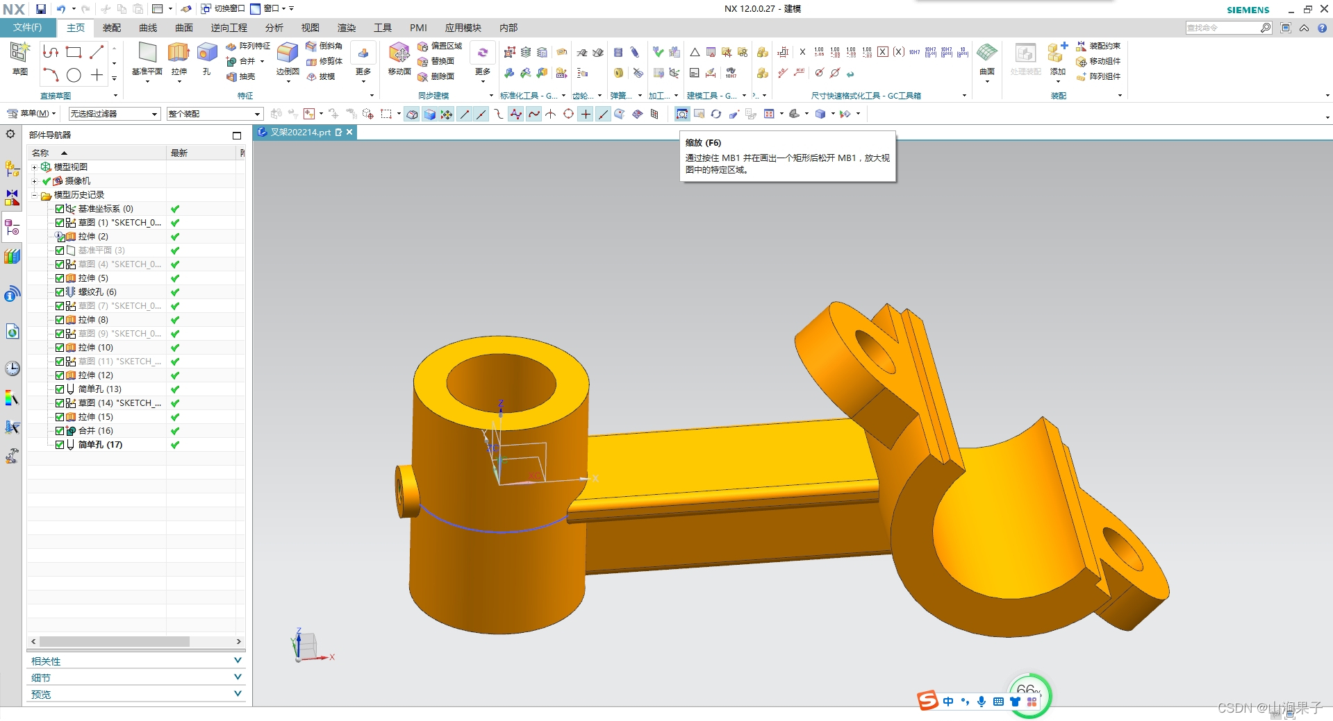Toggle the 螺纹孔 (6) feature checkbox
The width and height of the screenshot is (1333, 721).
(x=60, y=292)
